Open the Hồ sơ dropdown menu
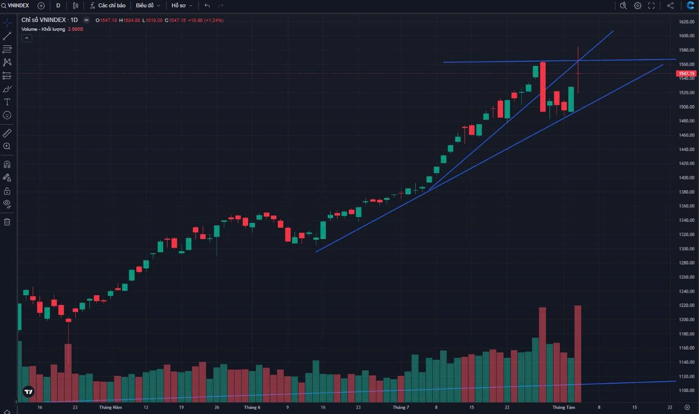Screen dimensions: 699x414 pos(182,5)
